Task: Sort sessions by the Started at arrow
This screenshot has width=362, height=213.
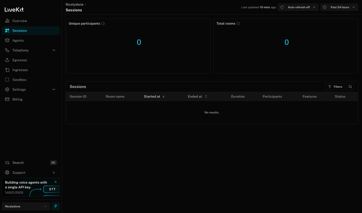Action: point(163,97)
